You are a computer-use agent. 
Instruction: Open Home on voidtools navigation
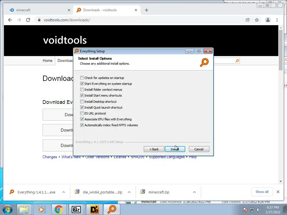pyautogui.click(x=48, y=60)
